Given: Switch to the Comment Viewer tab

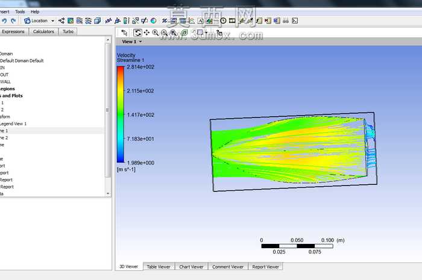Looking at the screenshot, I should coord(228,267).
